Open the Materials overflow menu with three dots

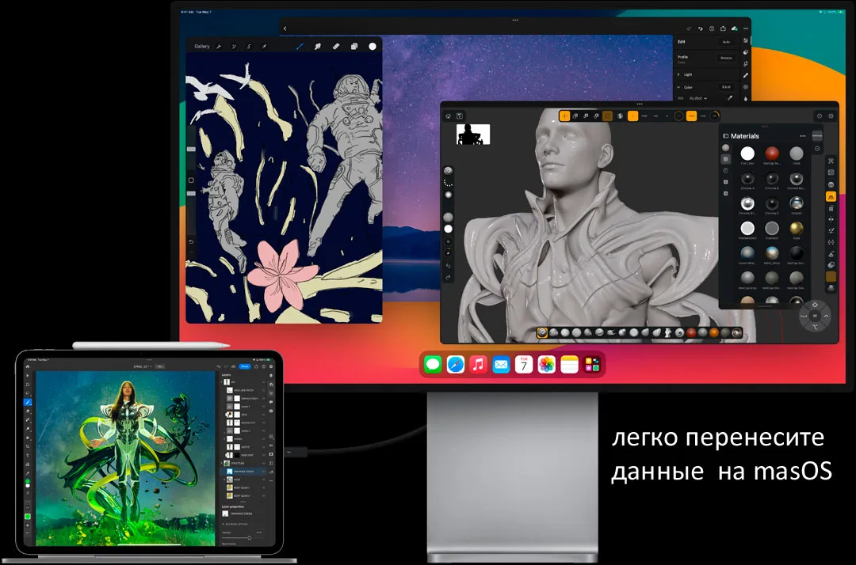[804, 136]
